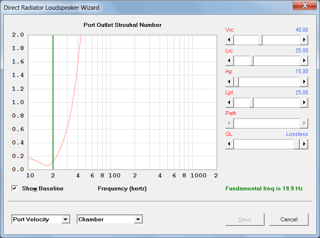The height and width of the screenshot is (238, 320).
Task: Click the QL slider thumb
Action: (296, 144)
